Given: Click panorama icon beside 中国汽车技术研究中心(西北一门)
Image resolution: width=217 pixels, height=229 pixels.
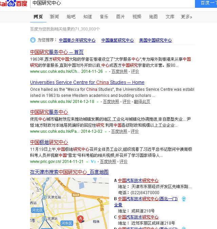Looking at the screenshot, I should point(184,199).
